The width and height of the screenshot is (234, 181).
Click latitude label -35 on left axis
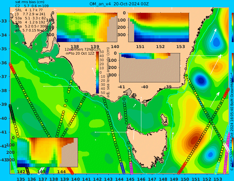tap(3, 49)
